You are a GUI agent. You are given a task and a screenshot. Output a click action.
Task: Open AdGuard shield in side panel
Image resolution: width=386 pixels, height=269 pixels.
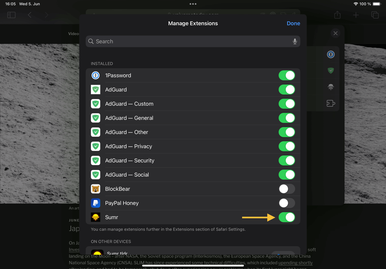pos(331,70)
